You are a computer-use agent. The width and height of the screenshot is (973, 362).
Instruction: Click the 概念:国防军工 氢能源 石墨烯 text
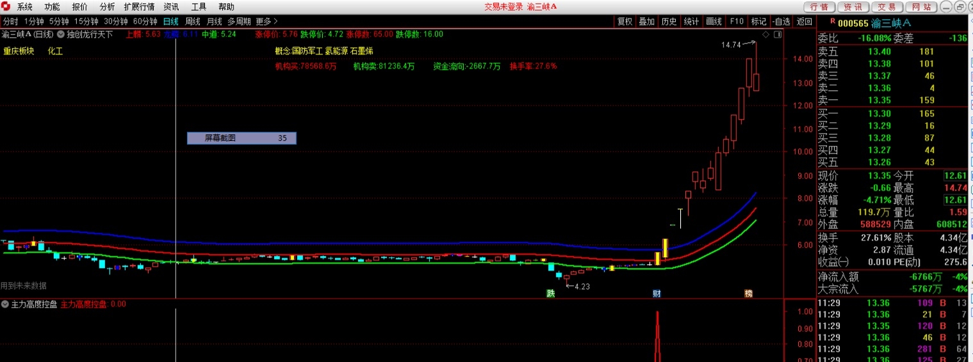point(324,51)
